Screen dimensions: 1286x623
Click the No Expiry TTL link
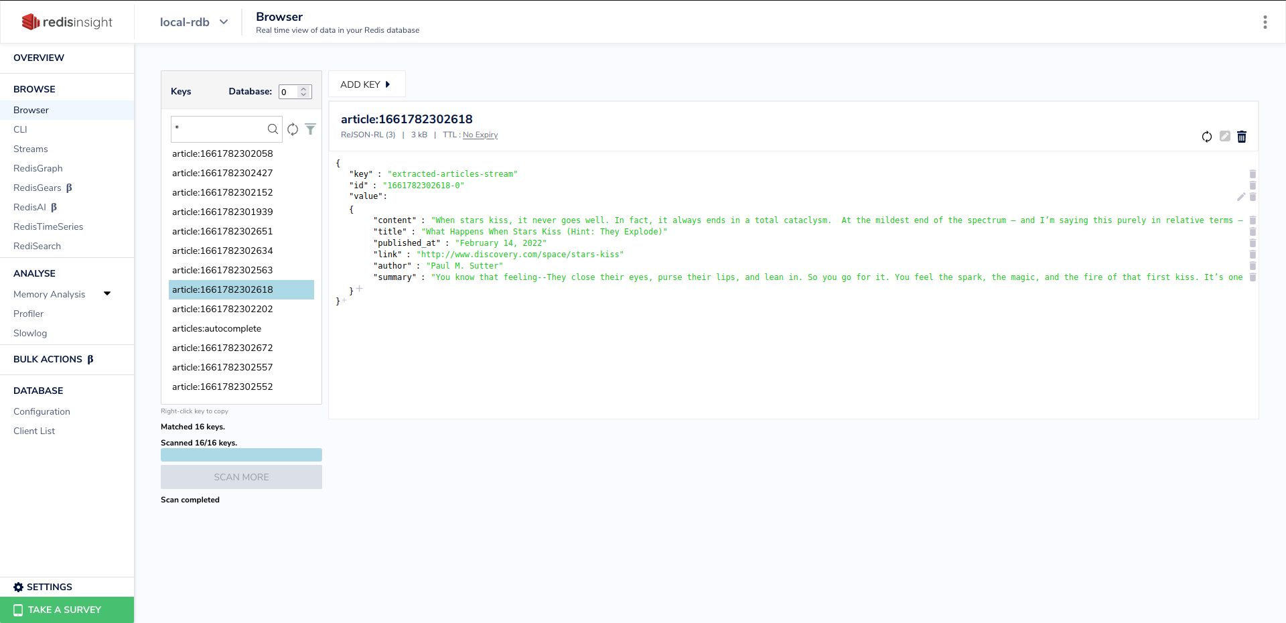coord(480,135)
